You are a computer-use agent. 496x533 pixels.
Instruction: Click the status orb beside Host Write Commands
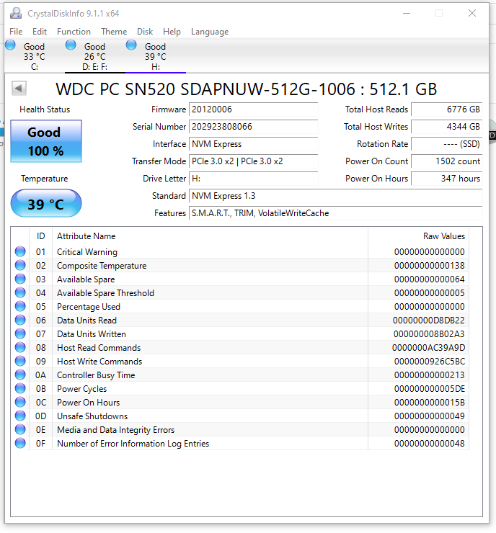20,361
